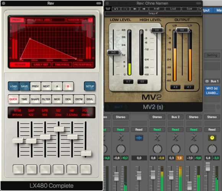Go to previous preset with left arrow
222x191 pixels.
coord(135,9)
